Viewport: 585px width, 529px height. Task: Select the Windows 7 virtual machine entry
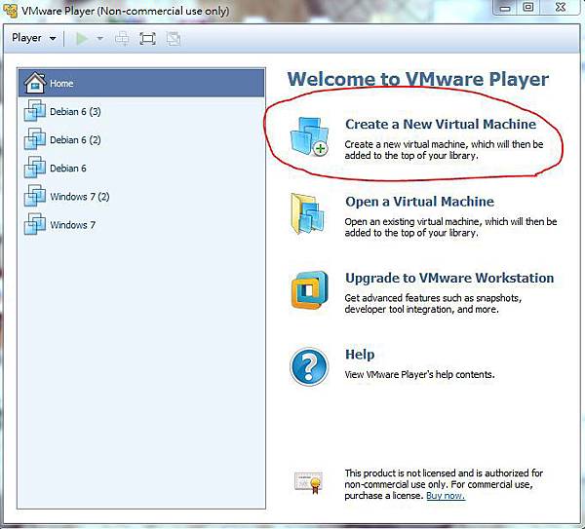click(141, 224)
